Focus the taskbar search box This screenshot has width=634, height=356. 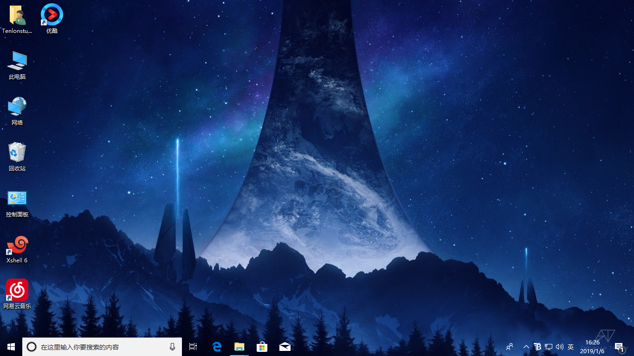coord(102,347)
